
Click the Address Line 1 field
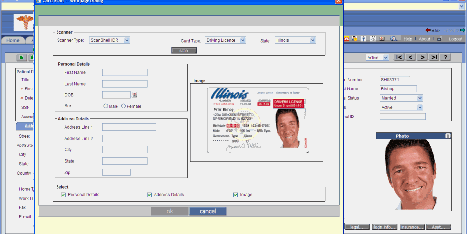(x=129, y=127)
